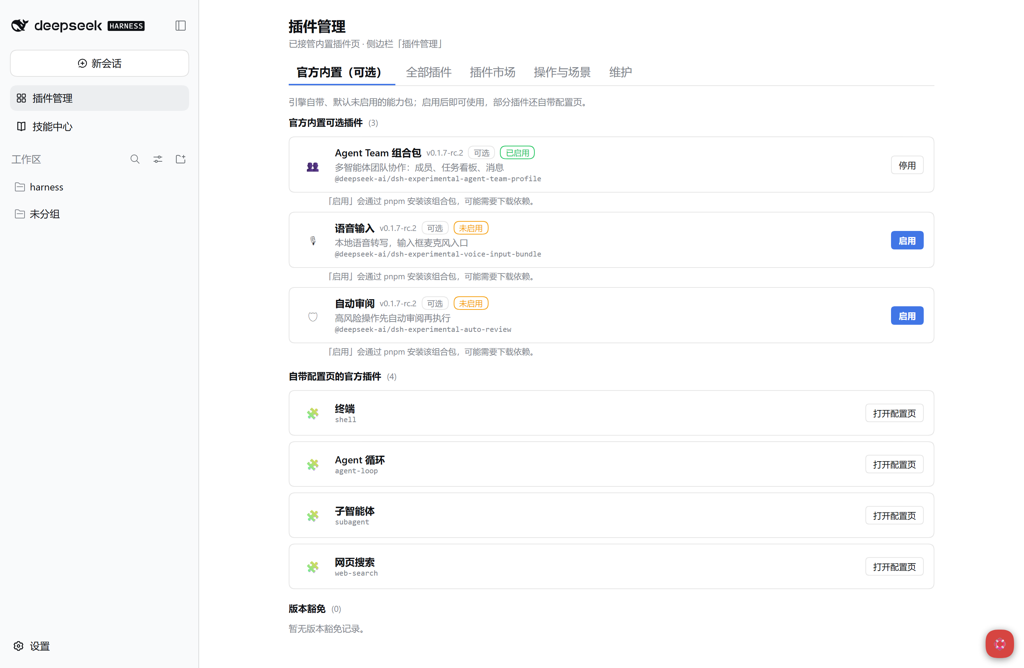Image resolution: width=1024 pixels, height=668 pixels.
Task: Open the harness workspace folder
Action: click(100, 187)
